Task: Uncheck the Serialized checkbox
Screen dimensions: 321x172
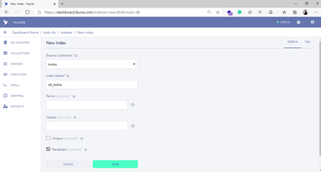Action: 48,149
